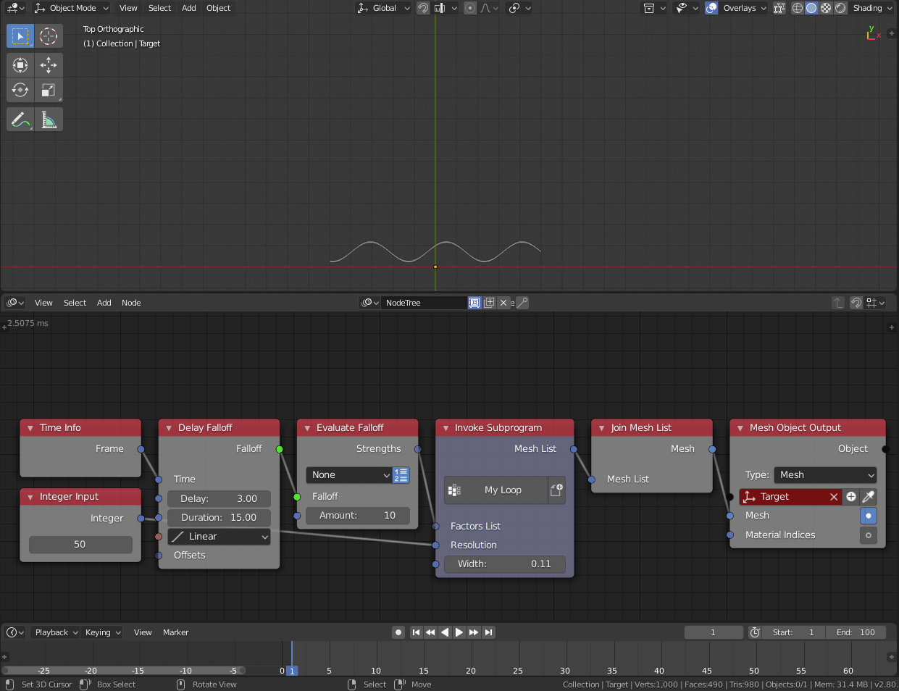Select the Tweak tool in the viewport toolbar

coord(20,35)
